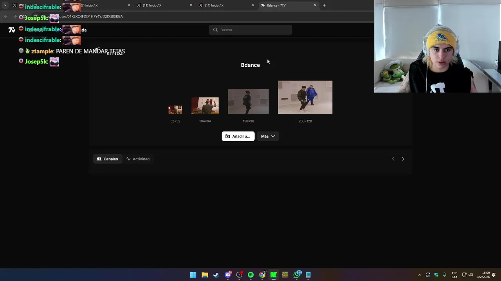
Task: Switch to the Canales tab
Action: pos(107,159)
